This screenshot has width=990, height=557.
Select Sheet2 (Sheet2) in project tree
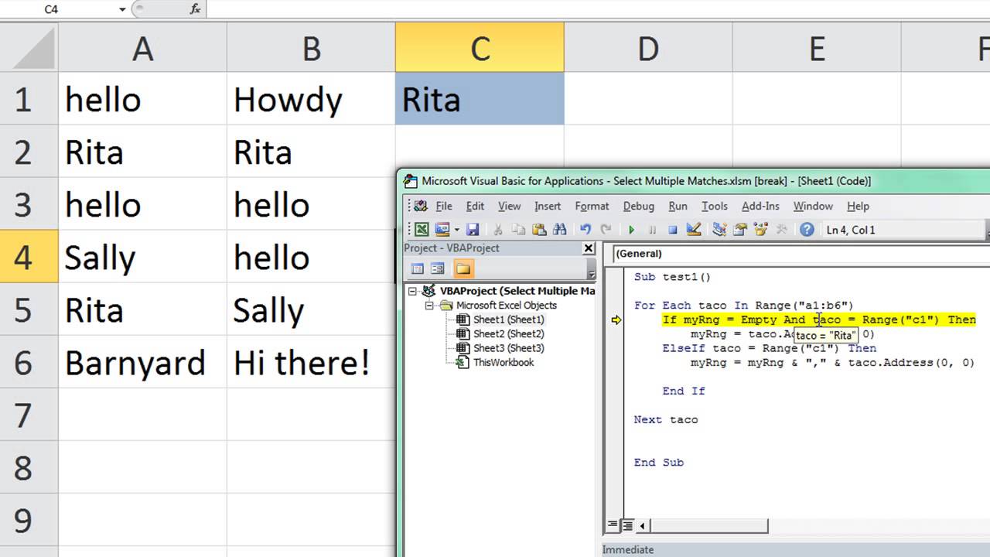[x=508, y=334]
